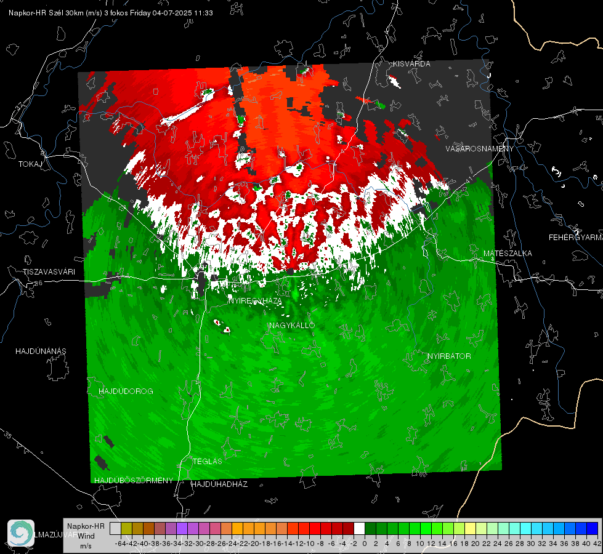This screenshot has width=603, height=554.
Task: Click the NAGYKÁLLÓ town label
Action: tap(292, 325)
